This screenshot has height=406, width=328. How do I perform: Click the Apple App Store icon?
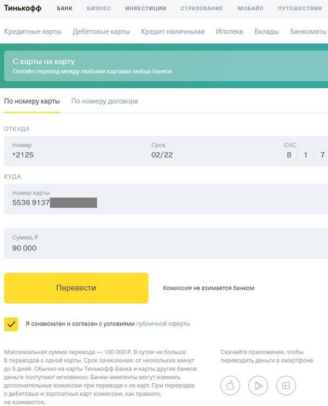[x=230, y=385]
